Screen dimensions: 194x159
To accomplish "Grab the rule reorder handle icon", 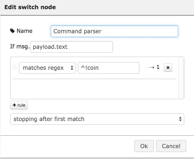I will (x=15, y=67).
